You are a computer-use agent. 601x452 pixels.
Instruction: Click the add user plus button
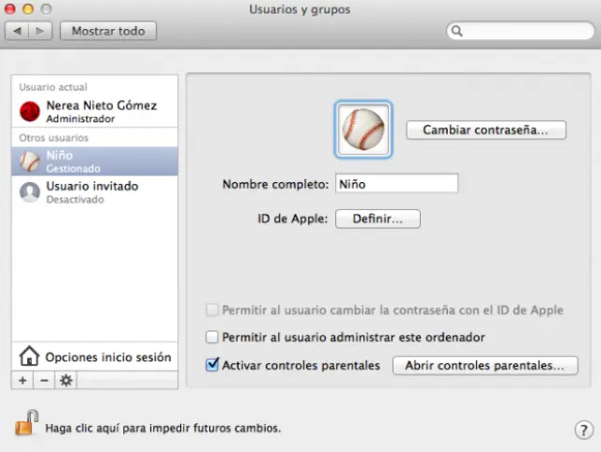tap(23, 380)
